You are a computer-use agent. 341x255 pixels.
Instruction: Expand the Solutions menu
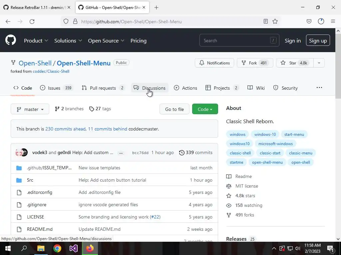68,41
